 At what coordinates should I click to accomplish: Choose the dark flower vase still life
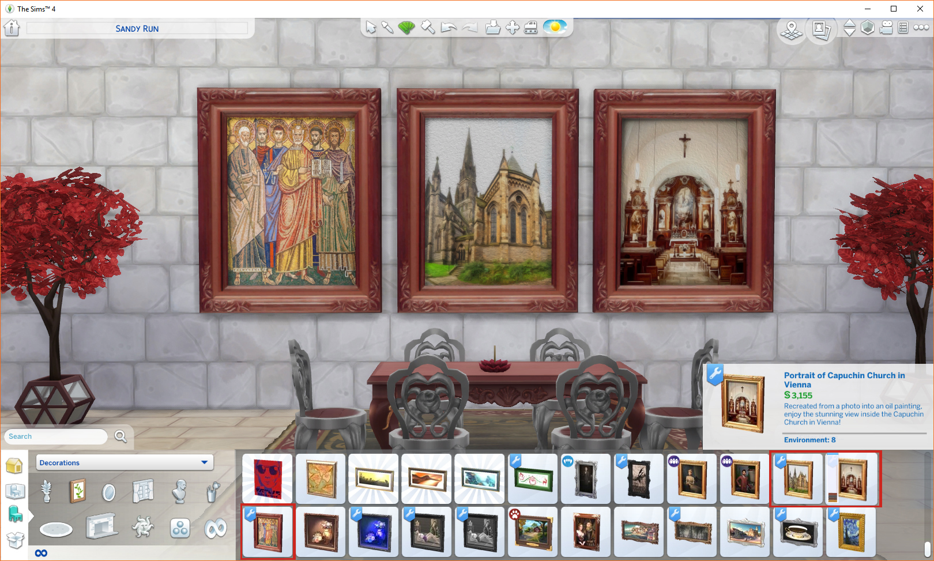321,532
